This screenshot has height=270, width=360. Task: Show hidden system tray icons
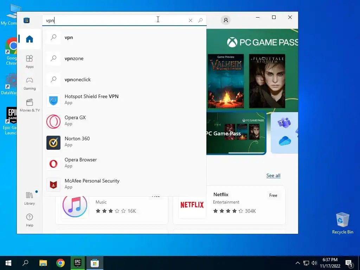(x=297, y=263)
